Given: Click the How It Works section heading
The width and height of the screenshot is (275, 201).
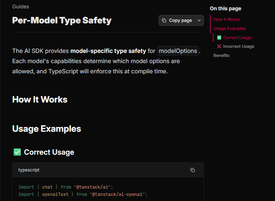Looking at the screenshot, I should click(40, 100).
